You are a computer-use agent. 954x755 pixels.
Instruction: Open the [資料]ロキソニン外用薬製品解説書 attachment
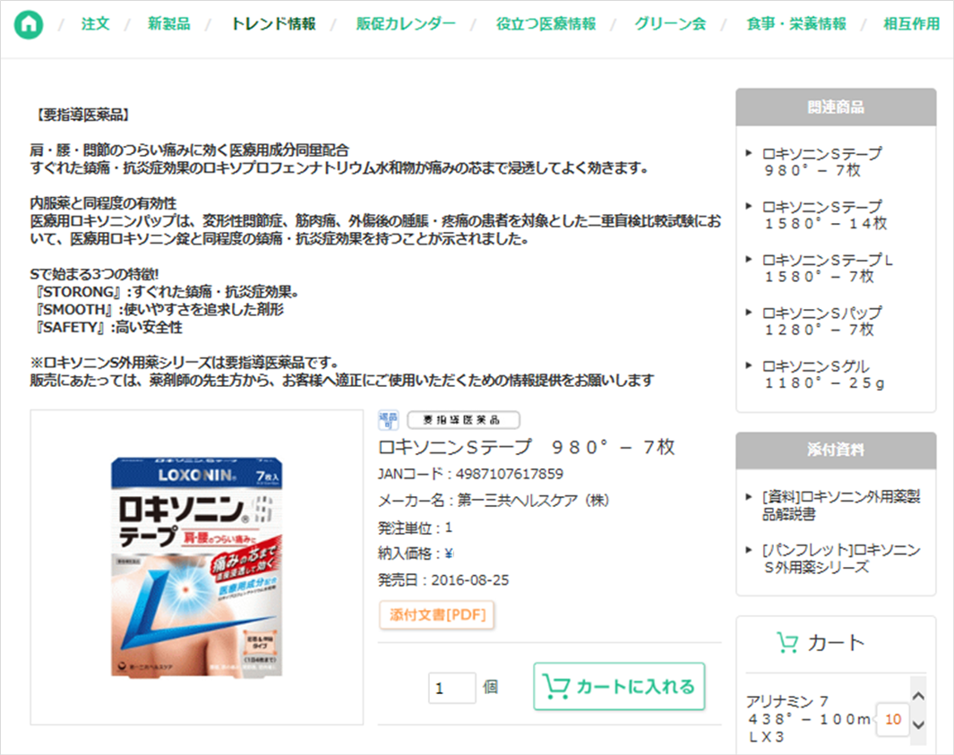pos(841,505)
